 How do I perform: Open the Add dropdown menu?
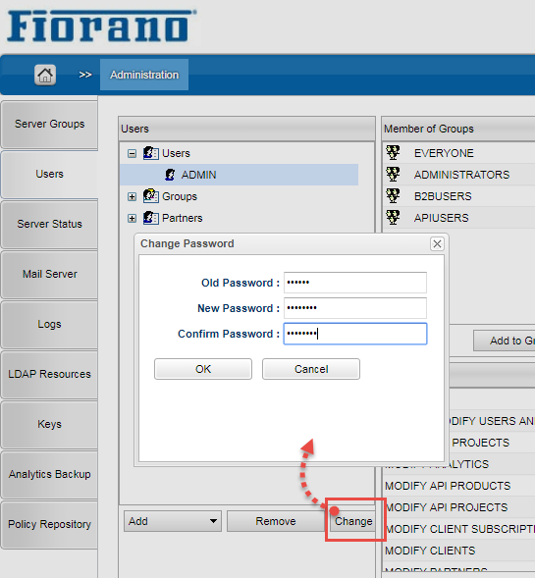(x=173, y=521)
